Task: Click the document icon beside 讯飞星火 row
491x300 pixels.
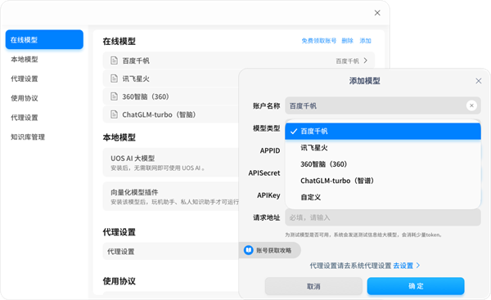Action: coord(114,78)
